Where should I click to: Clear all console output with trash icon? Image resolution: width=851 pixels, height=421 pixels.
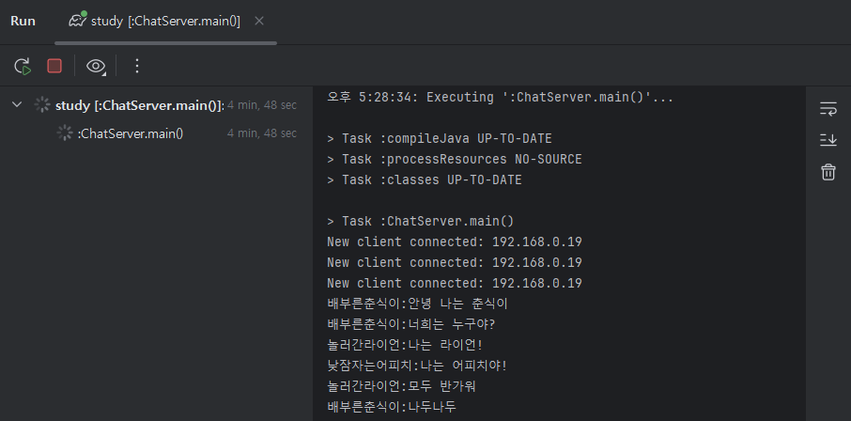[x=828, y=172]
